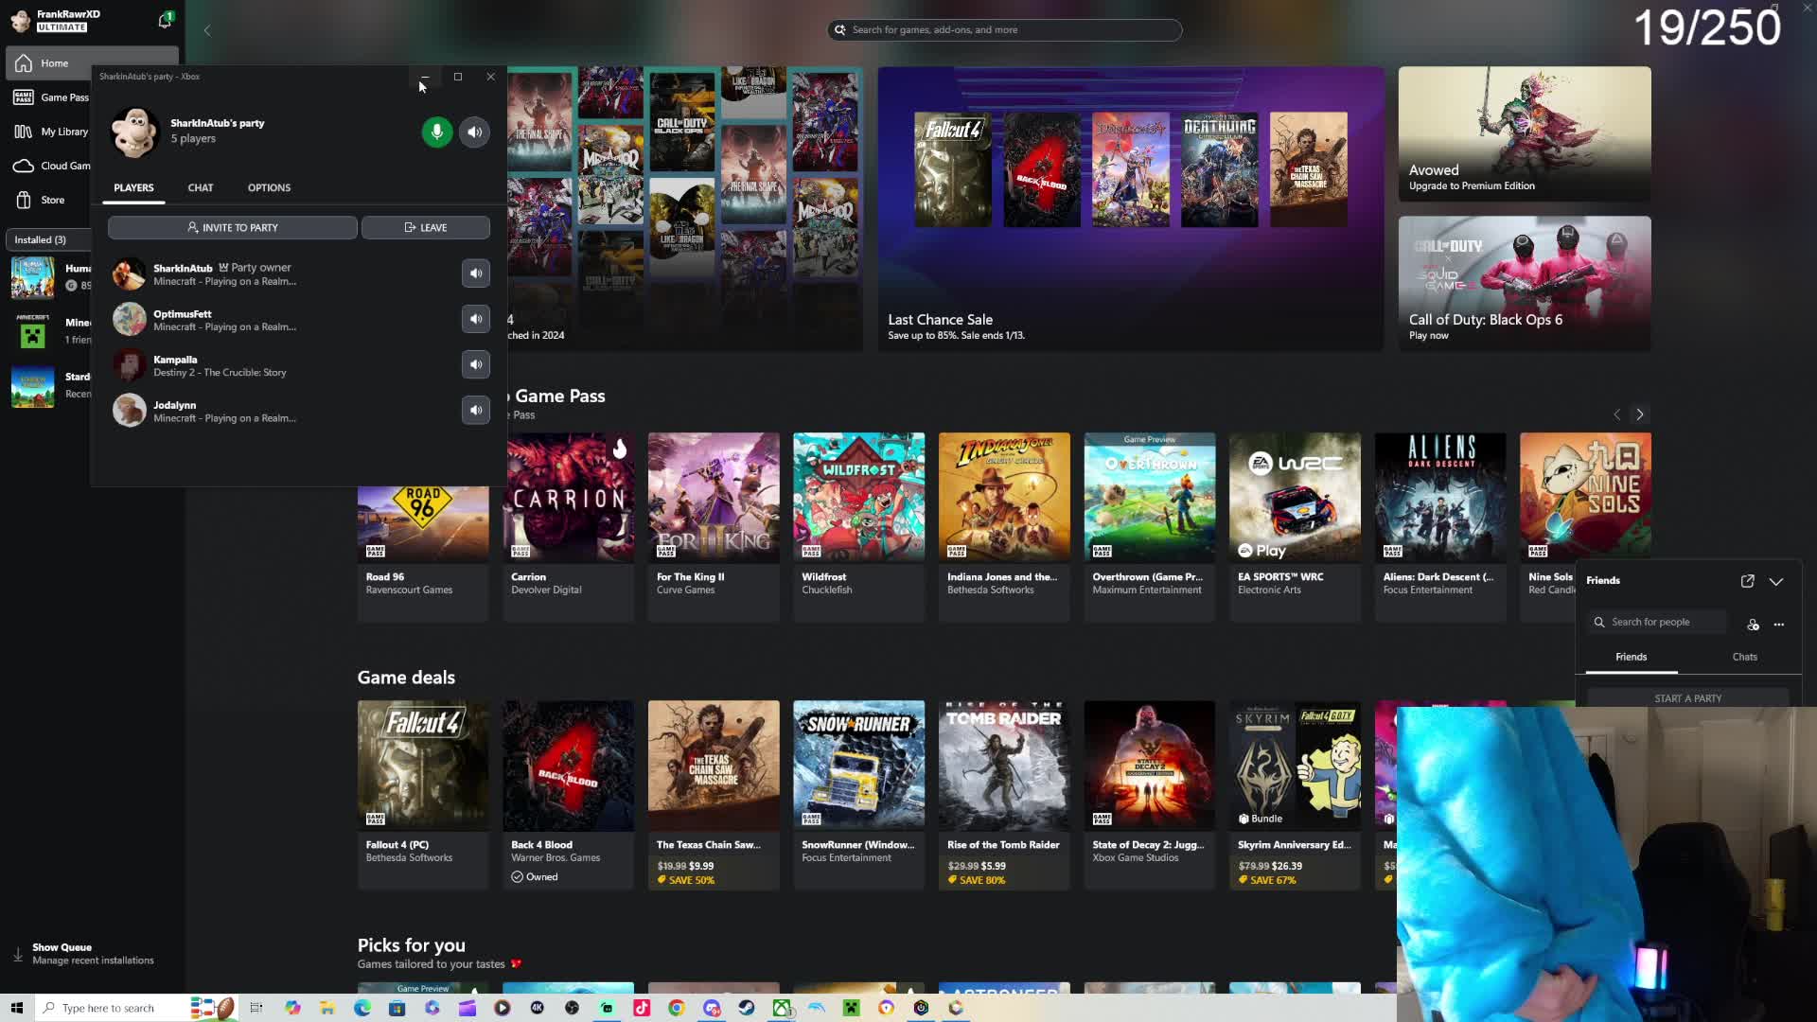Viewport: 1817px width, 1022px height.
Task: Open FrankRawrXD profile at top left
Action: coord(55,20)
